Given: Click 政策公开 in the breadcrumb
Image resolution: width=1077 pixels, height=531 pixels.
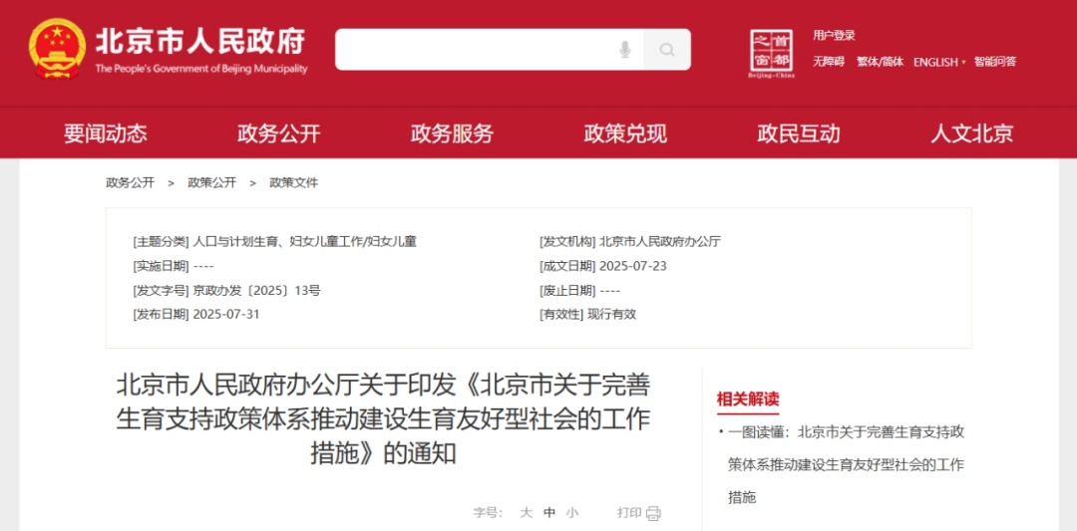Looking at the screenshot, I should click(x=211, y=182).
